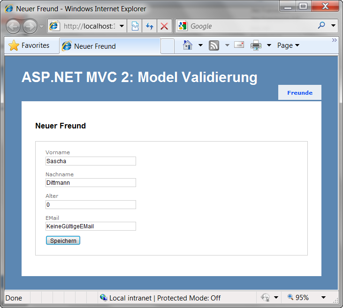Image resolution: width=343 pixels, height=308 pixels.
Task: Expand the address bar URL history dropdown
Action: pos(122,26)
